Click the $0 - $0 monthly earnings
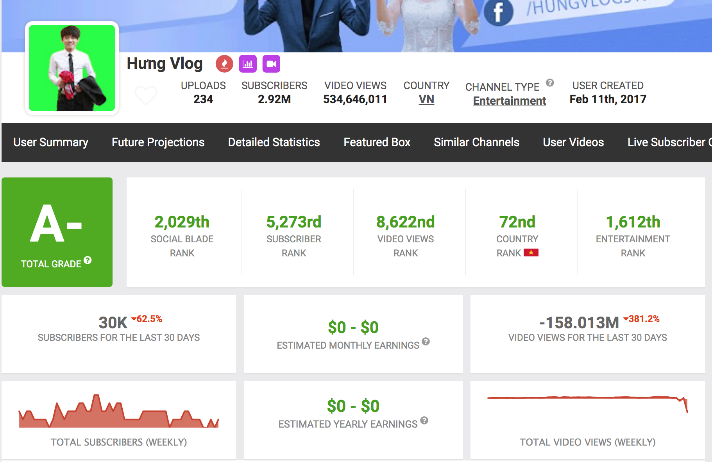Image resolution: width=712 pixels, height=462 pixels. tap(353, 327)
